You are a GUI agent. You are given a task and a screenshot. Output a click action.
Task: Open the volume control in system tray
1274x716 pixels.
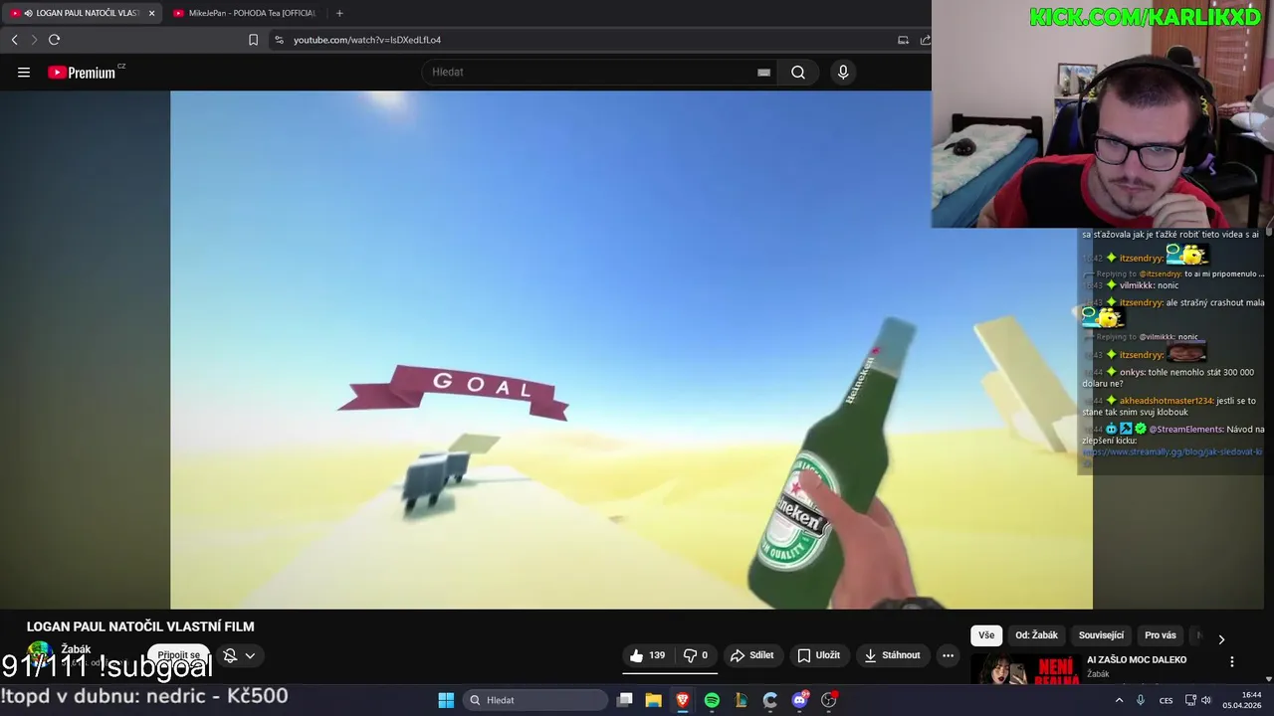(1206, 700)
